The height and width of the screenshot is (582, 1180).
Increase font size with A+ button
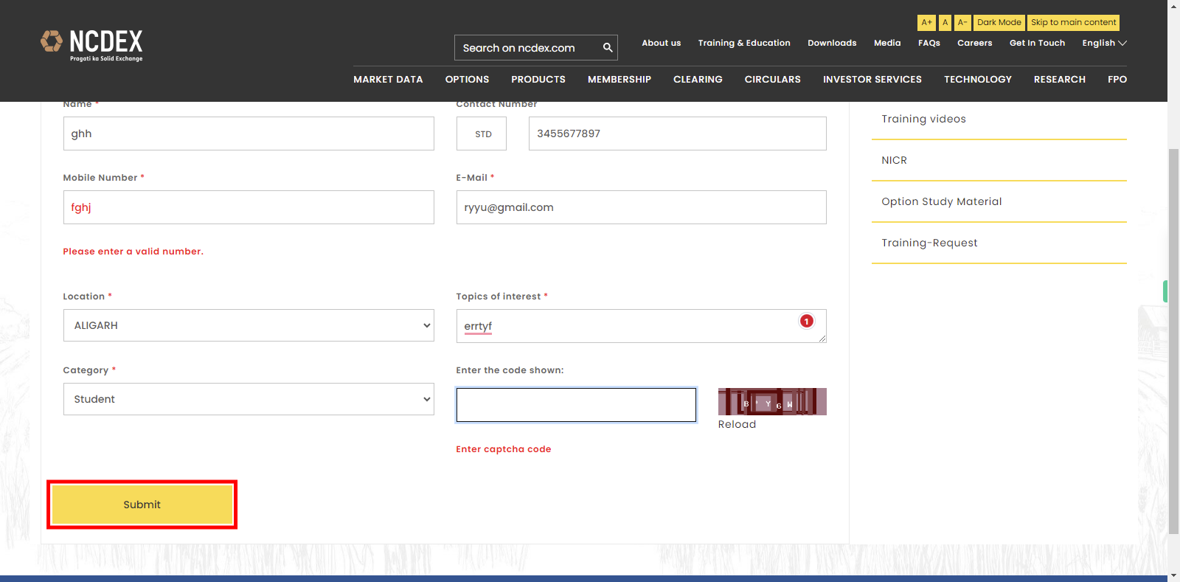point(926,23)
